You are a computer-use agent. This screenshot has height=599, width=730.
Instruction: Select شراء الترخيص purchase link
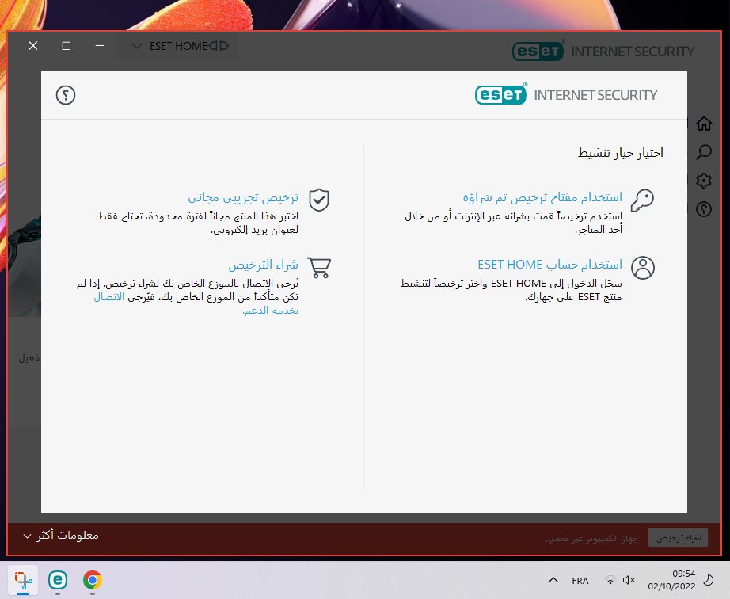tap(263, 265)
